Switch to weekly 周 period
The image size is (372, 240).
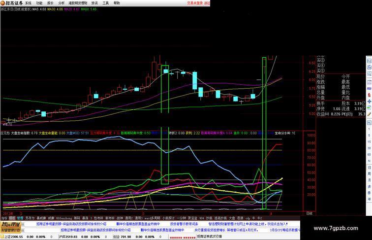(370, 173)
